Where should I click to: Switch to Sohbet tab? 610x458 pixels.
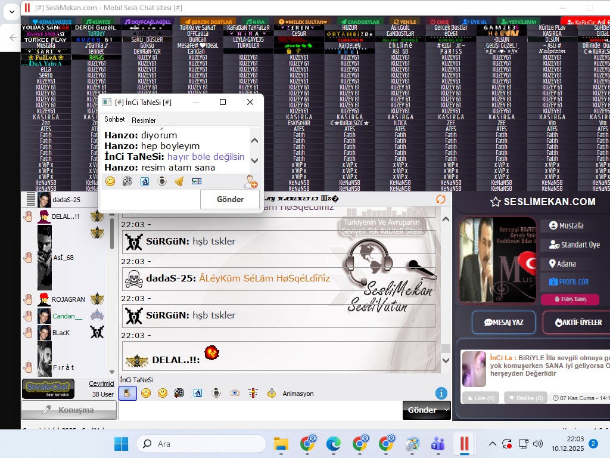114,119
